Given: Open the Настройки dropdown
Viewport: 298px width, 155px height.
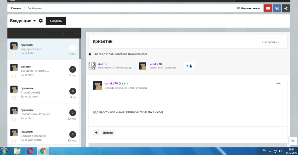Looking at the screenshot, I should pos(271,42).
